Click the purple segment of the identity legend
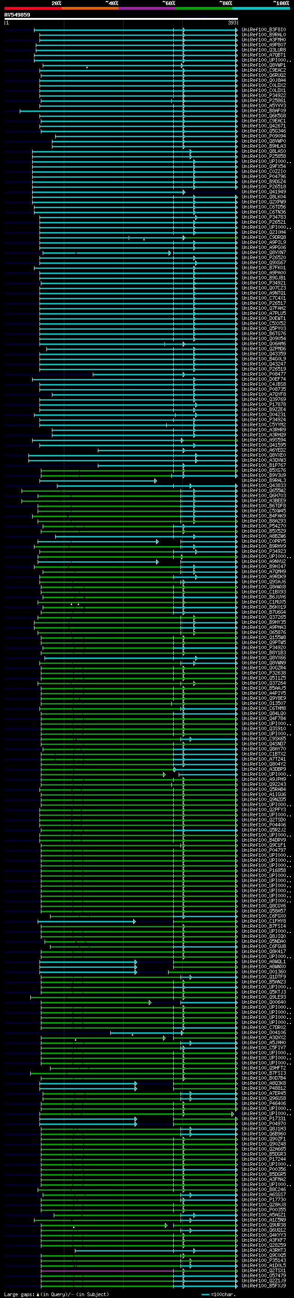 coord(147,8)
